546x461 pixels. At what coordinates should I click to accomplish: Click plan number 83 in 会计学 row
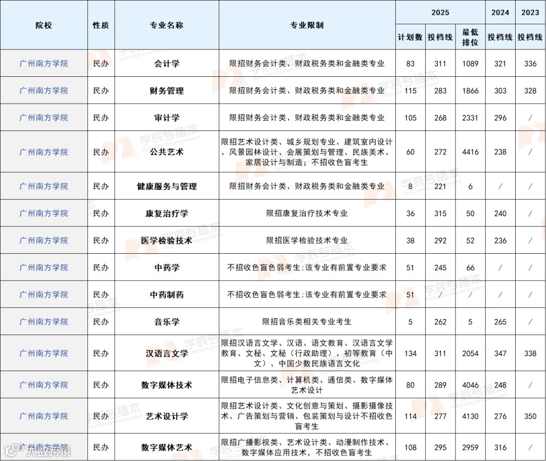pos(410,64)
